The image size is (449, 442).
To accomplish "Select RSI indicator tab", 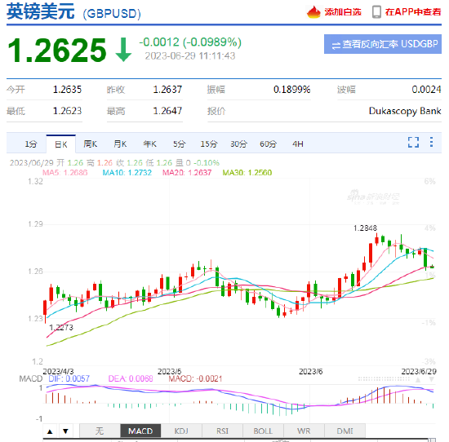I will pyautogui.click(x=222, y=431).
